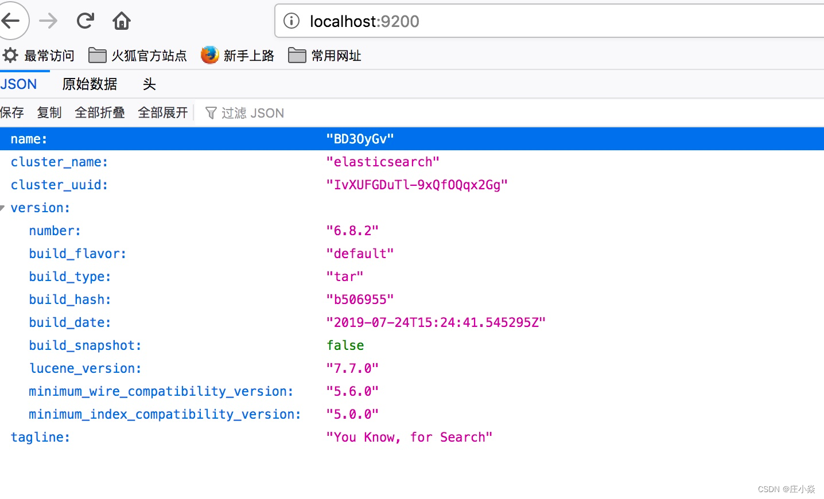Click the build hash "b506955"
Image resolution: width=824 pixels, height=499 pixels.
(x=360, y=299)
